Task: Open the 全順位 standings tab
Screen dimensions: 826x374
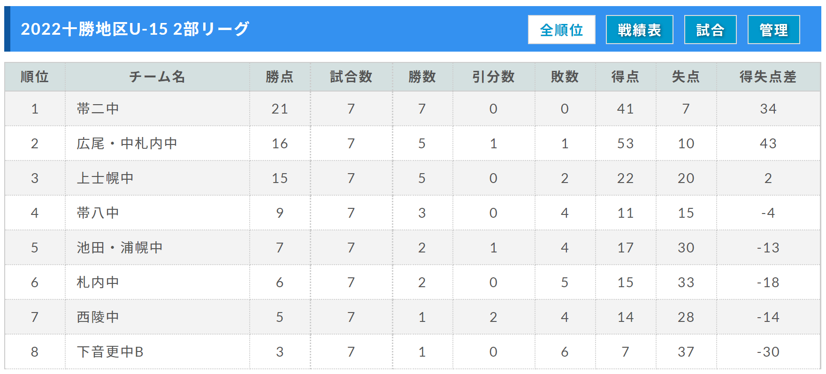Action: tap(561, 30)
